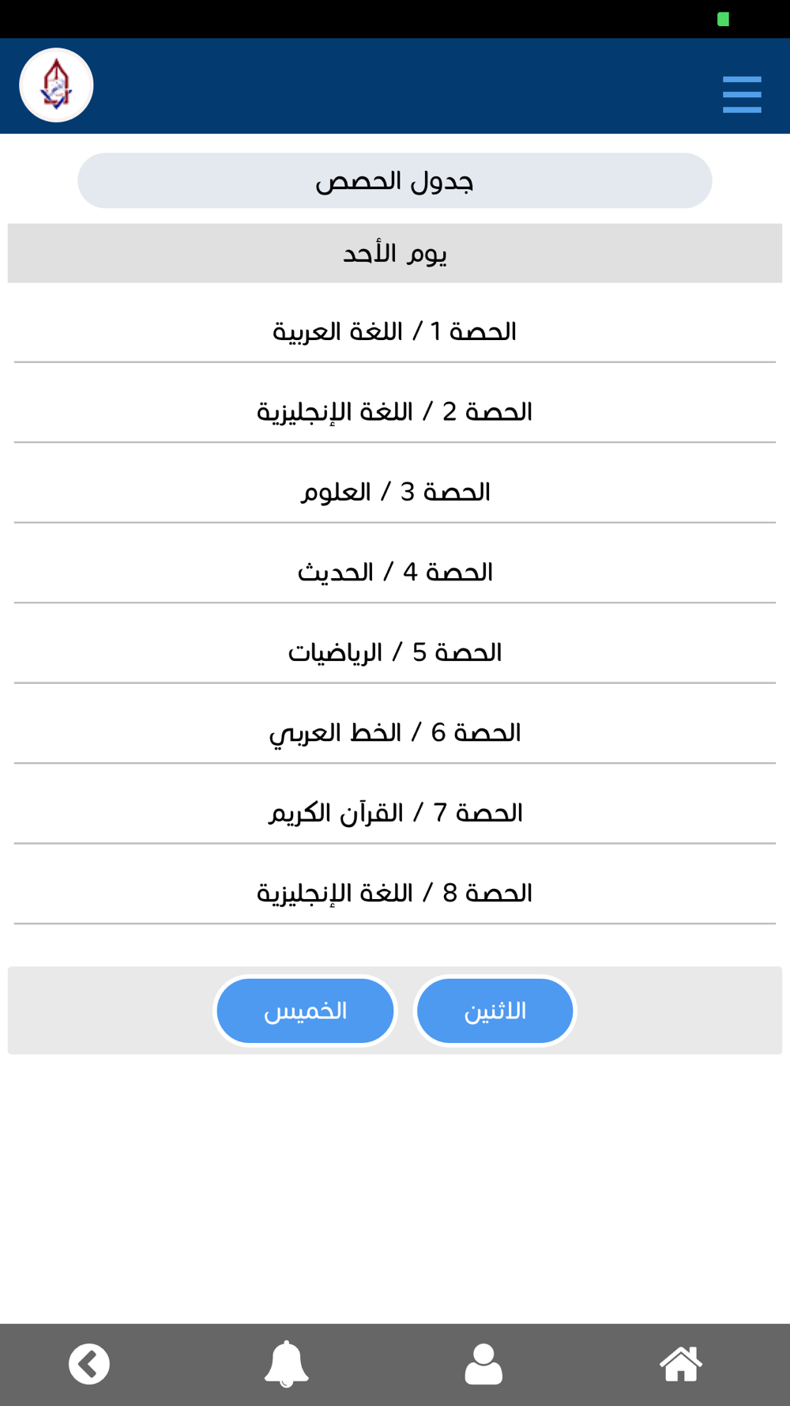
Task: Go back with the arrow icon
Action: point(89,1364)
